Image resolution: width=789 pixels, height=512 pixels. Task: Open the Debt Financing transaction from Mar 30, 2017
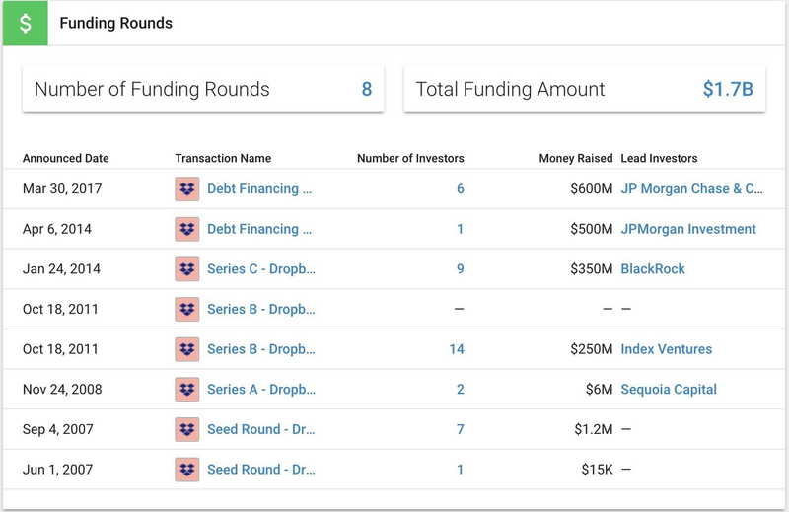click(259, 189)
